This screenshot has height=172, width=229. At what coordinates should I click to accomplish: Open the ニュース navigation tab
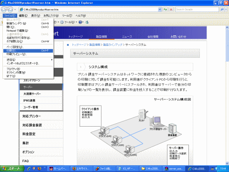pyautogui.click(x=127, y=37)
